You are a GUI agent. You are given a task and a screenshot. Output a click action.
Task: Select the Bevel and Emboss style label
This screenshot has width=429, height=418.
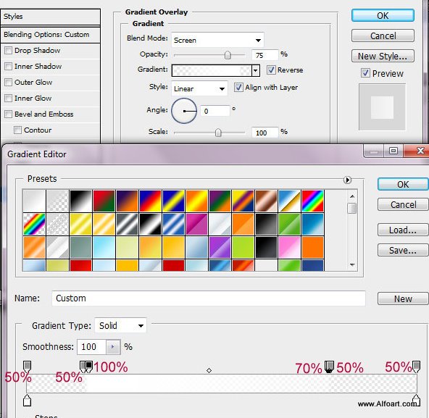(43, 114)
